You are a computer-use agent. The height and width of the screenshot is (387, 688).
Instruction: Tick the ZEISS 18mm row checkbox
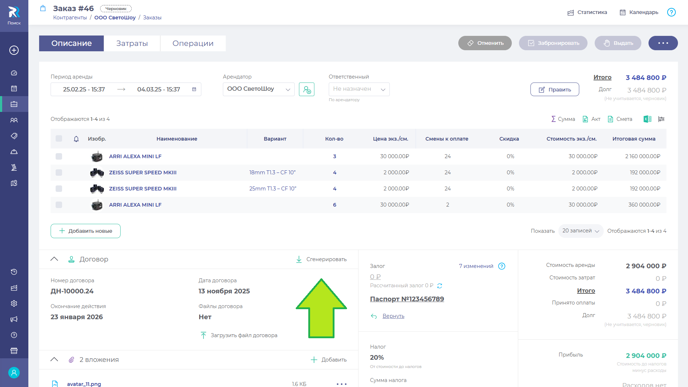tap(59, 173)
